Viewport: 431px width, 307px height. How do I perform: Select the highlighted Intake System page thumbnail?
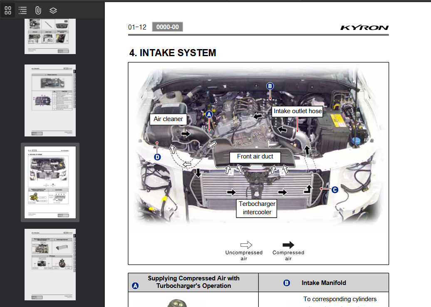point(50,182)
